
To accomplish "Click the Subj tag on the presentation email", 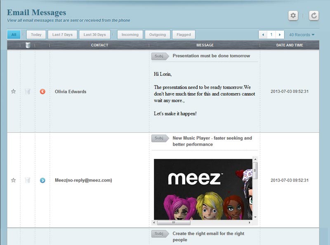I will (158, 56).
